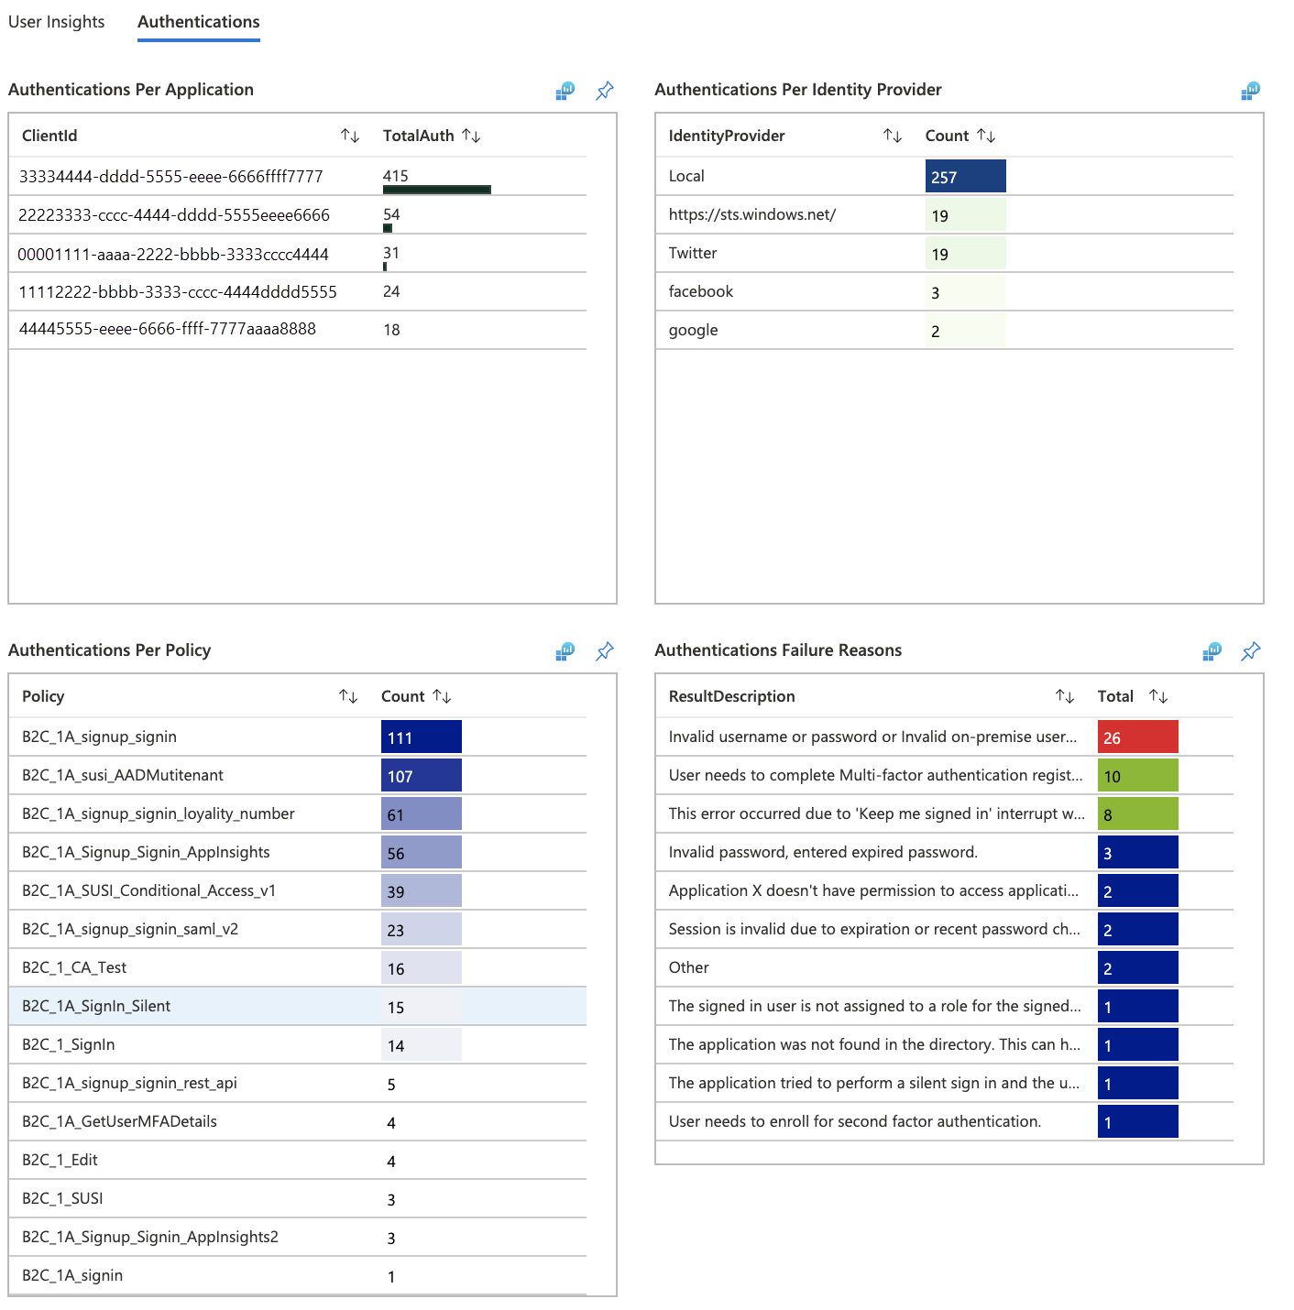Toggle sort order on the TotalAuth column
Screen dimensions: 1294x1310
pos(472,135)
